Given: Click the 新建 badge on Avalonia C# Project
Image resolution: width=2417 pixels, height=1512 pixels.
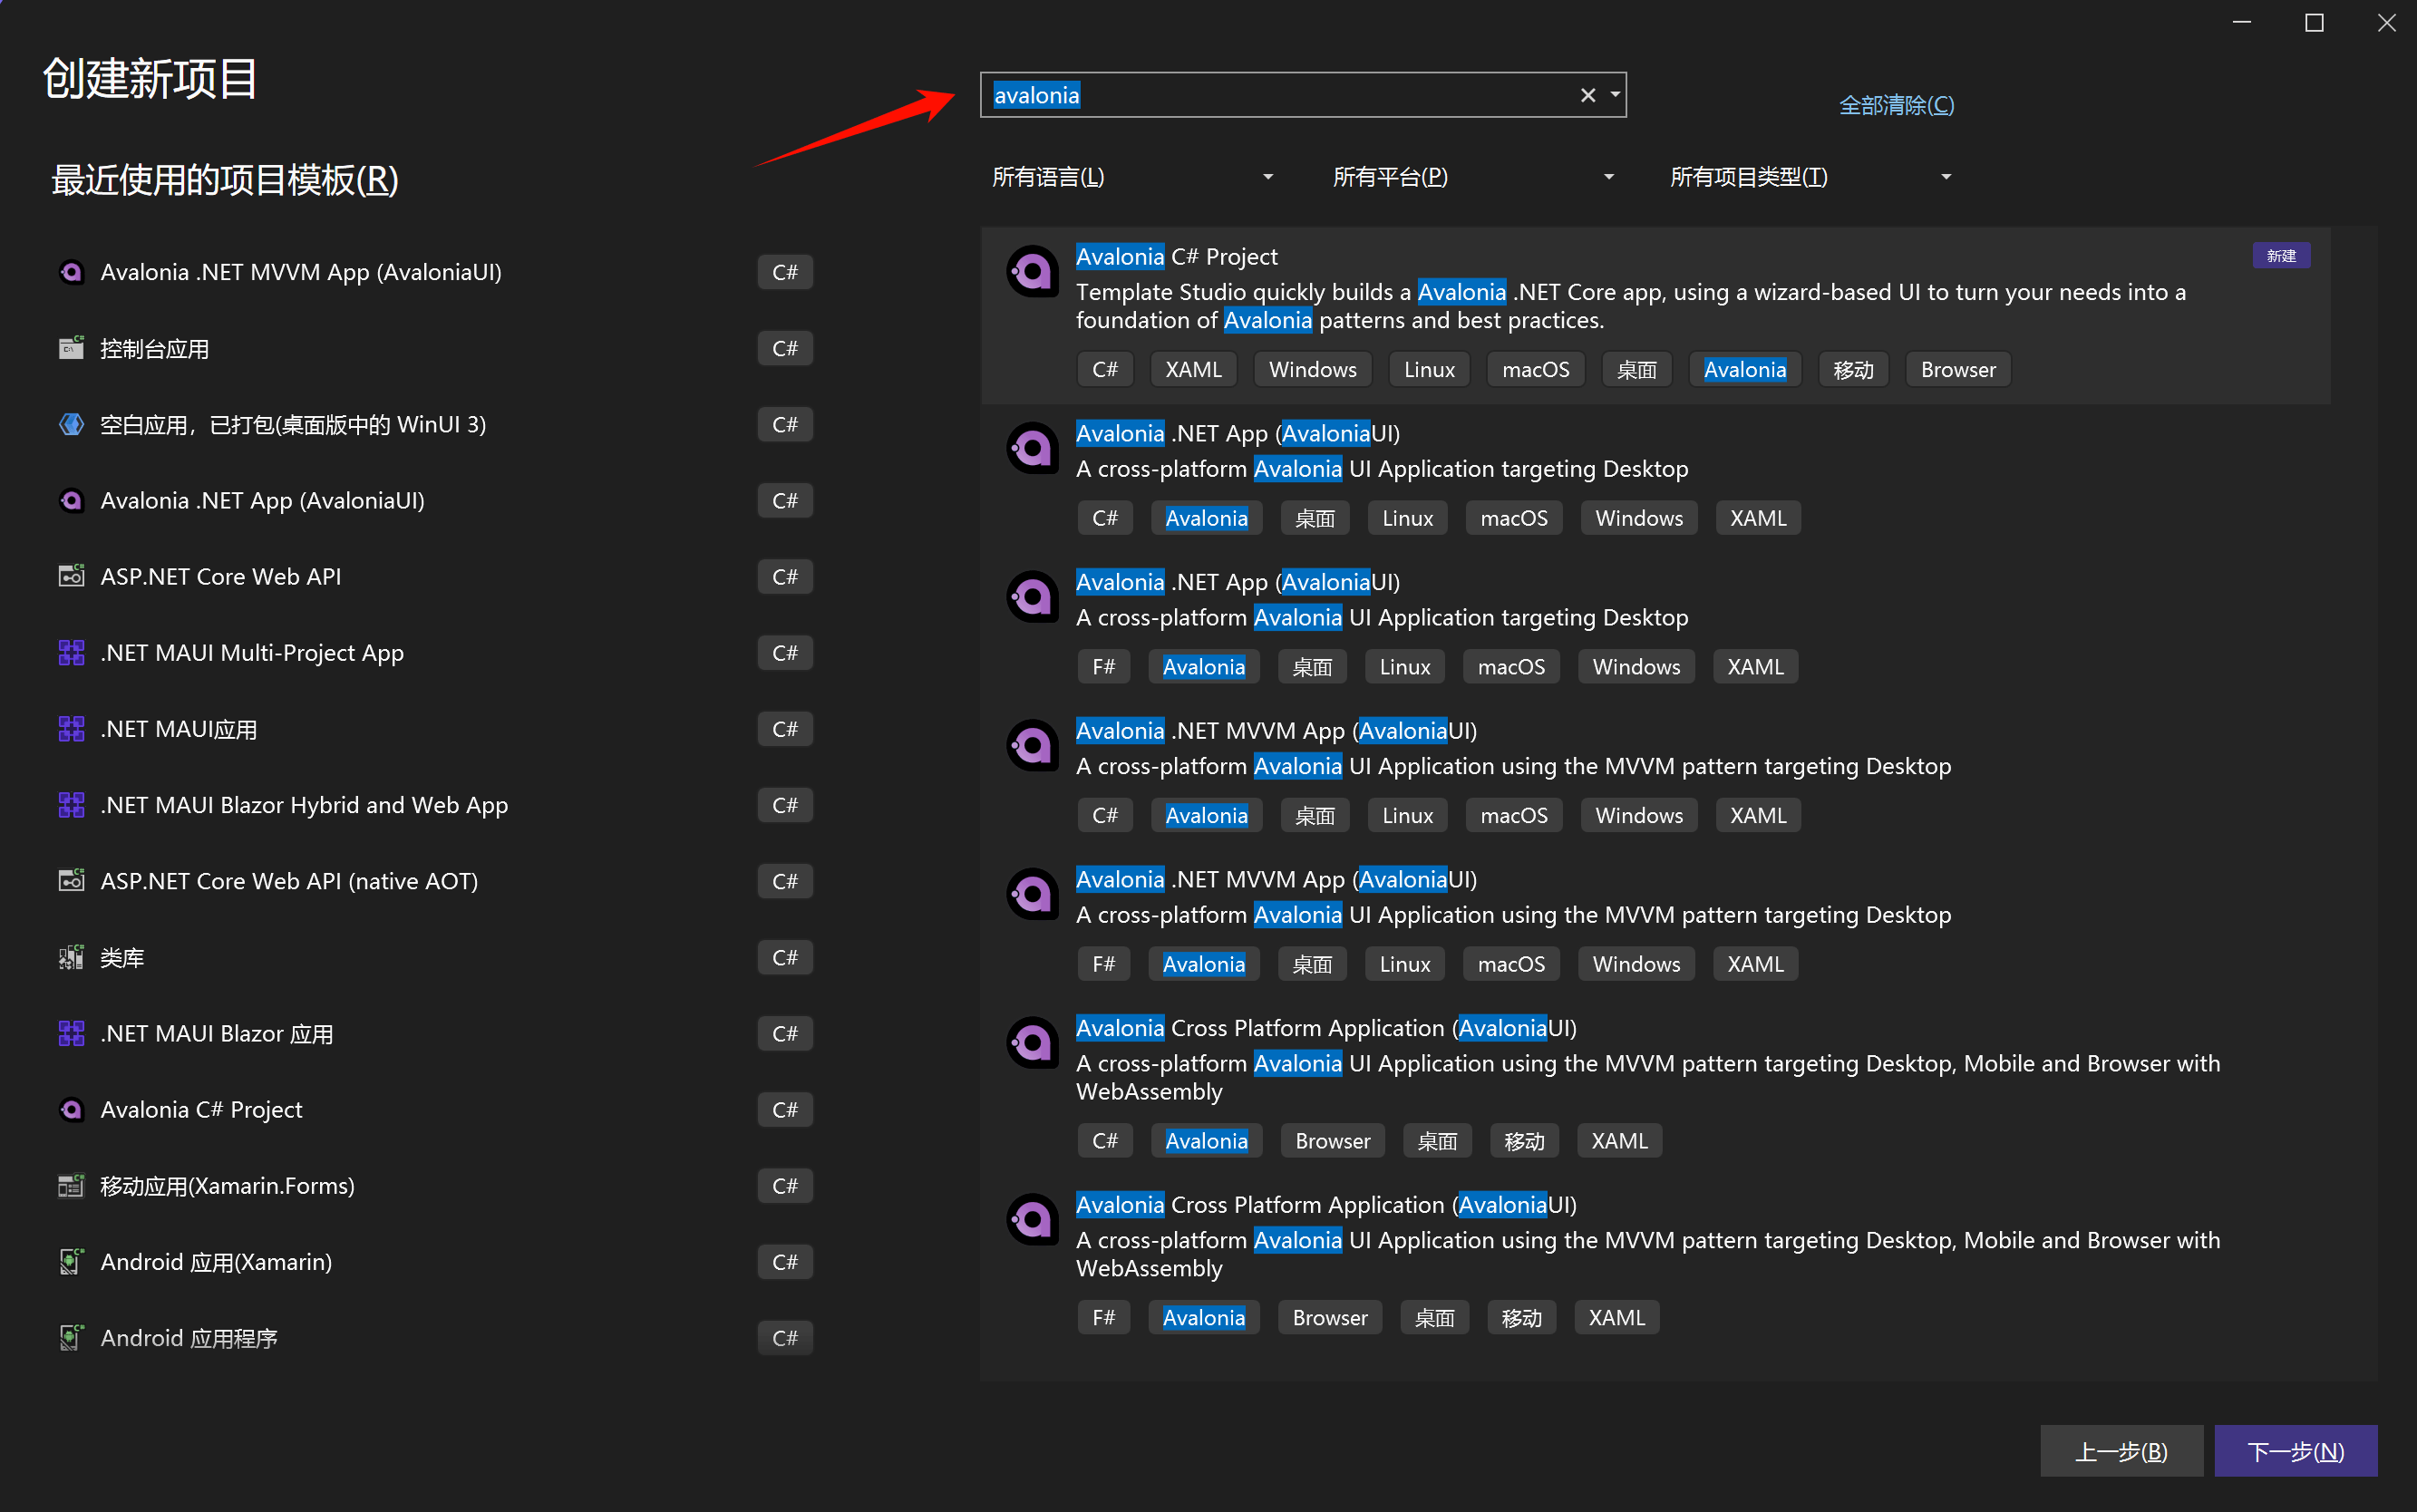Looking at the screenshot, I should tap(2280, 256).
